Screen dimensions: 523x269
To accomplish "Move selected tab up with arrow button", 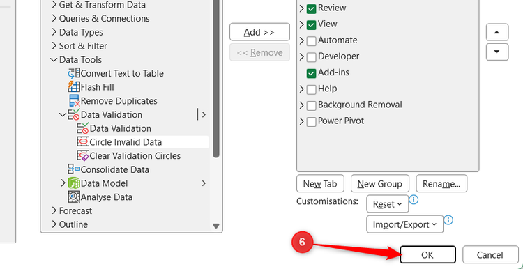I will click(x=497, y=32).
